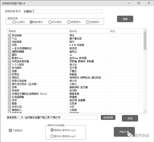Click the 歌手名 column header
Viewport: 154px width, 142px height.
pyautogui.click(x=73, y=31)
